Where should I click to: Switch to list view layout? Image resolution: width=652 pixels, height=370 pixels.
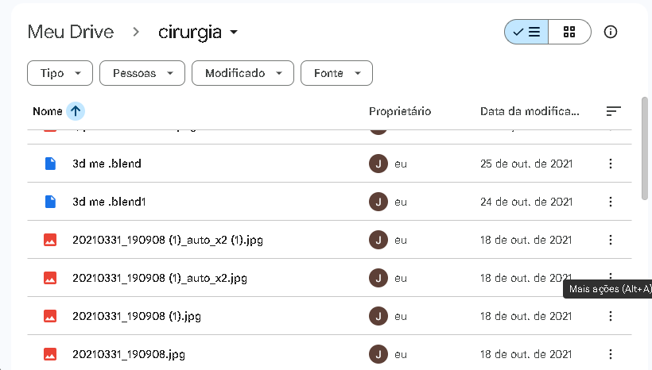(x=526, y=32)
